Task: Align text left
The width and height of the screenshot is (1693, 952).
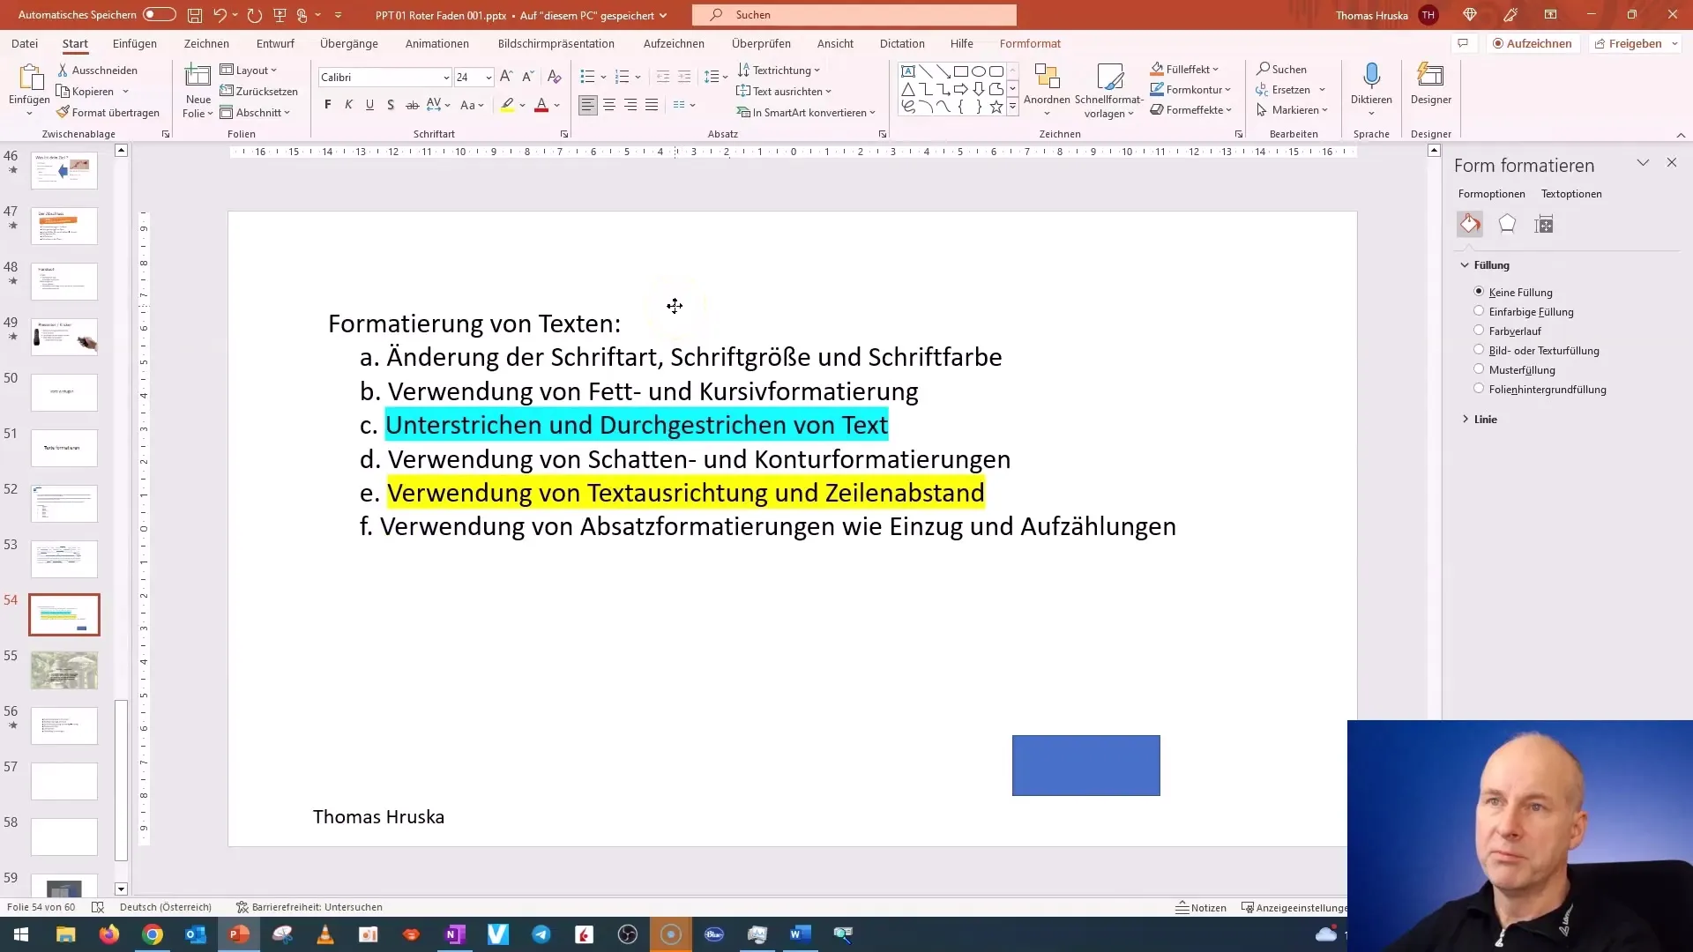Action: (x=588, y=105)
